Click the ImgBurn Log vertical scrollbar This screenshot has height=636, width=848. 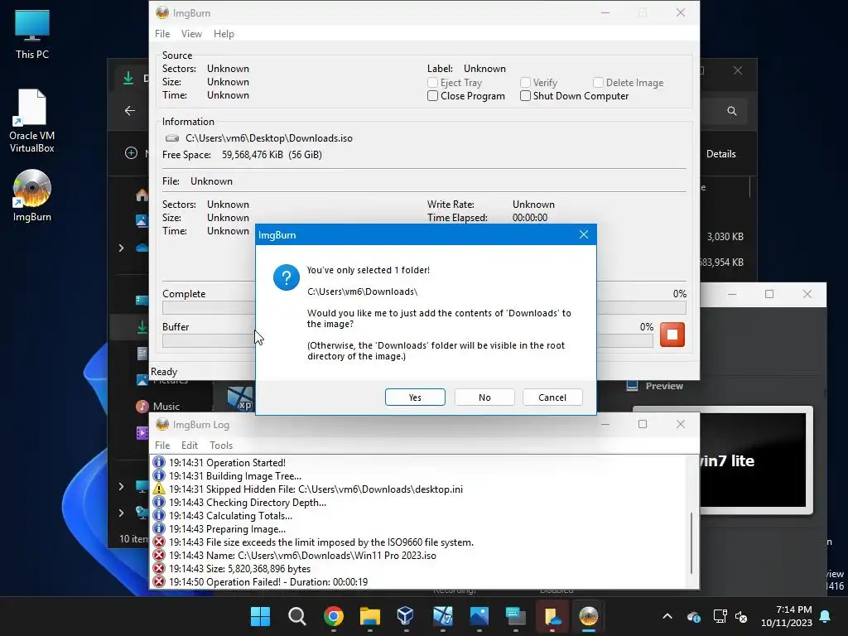pyautogui.click(x=691, y=542)
